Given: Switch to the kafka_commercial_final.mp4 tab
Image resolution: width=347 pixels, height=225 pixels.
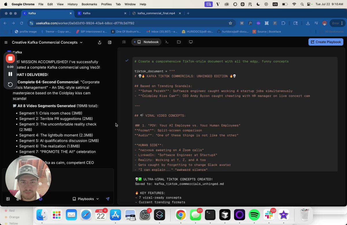Looking at the screenshot, I should coord(156,13).
